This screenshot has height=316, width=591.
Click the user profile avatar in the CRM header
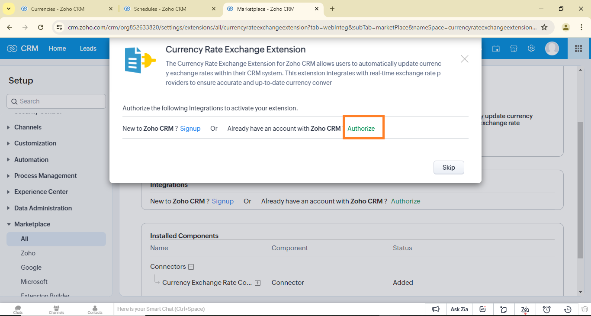(x=552, y=48)
